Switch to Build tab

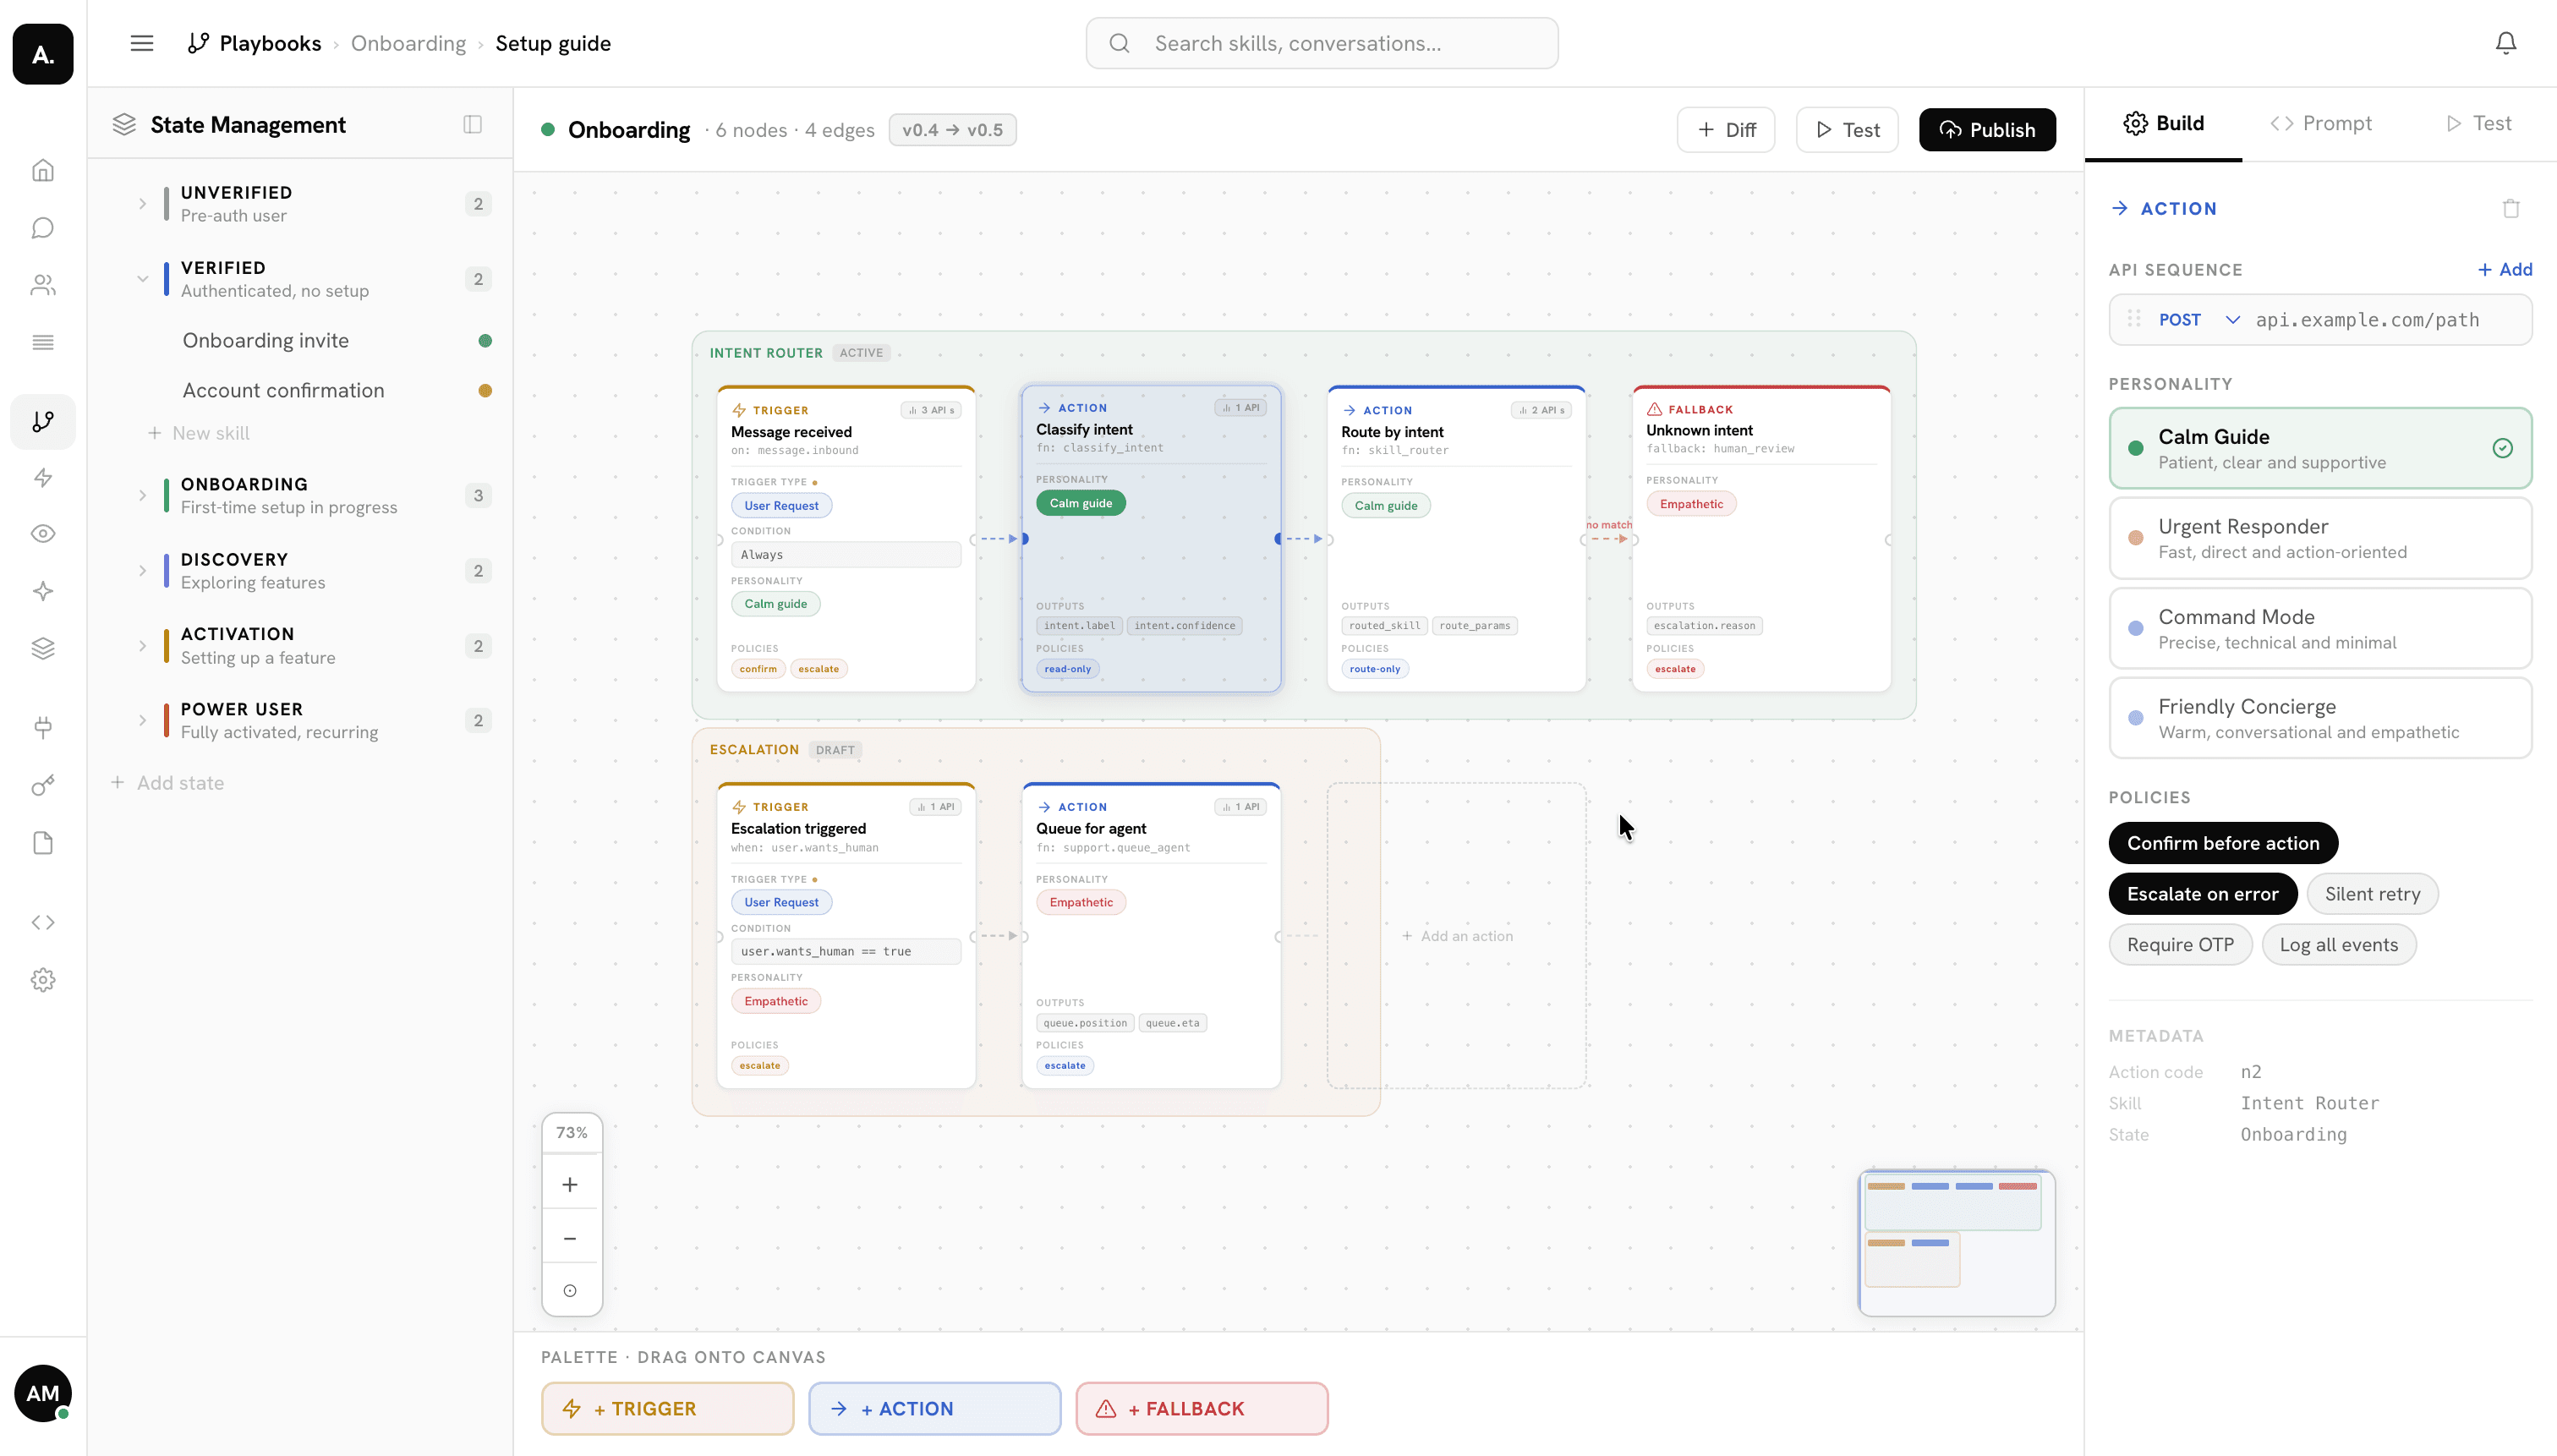click(x=2163, y=123)
